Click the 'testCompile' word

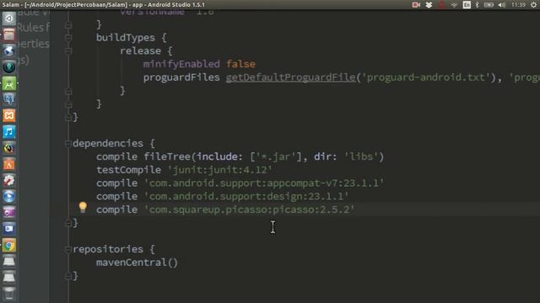pyautogui.click(x=128, y=170)
